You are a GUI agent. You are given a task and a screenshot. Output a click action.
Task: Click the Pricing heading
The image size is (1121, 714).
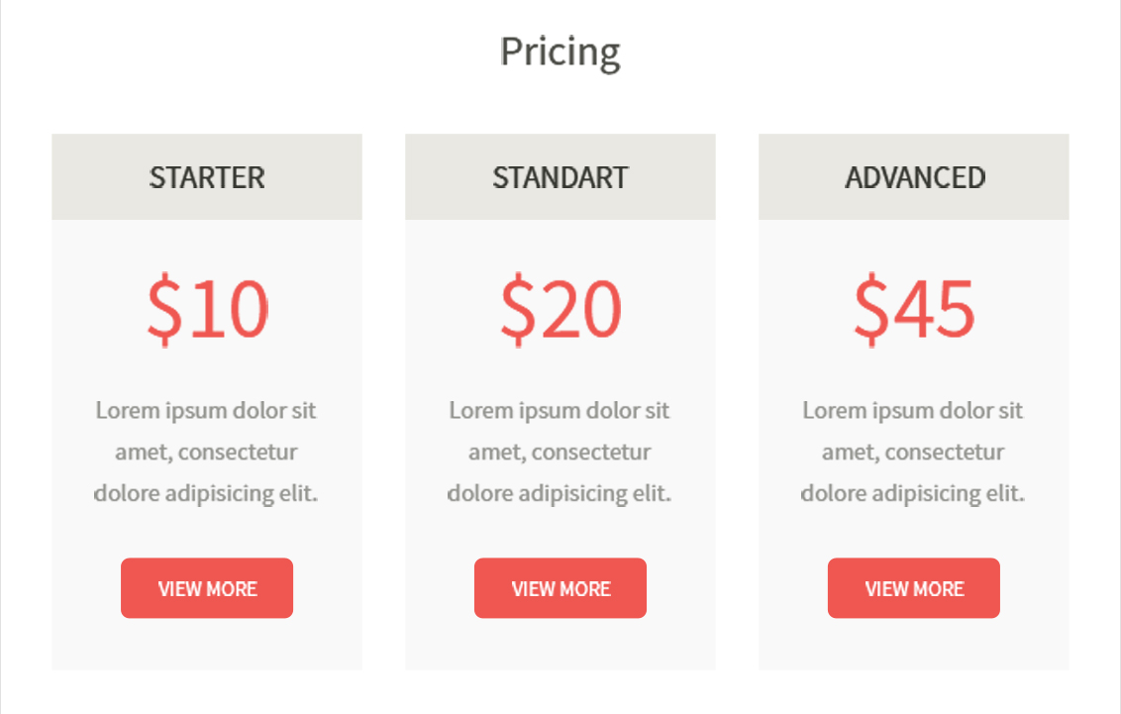[x=560, y=51]
